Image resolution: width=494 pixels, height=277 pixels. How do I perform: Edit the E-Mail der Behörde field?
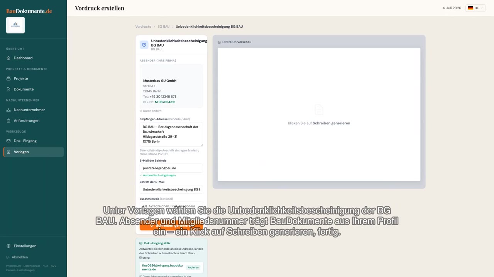tap(171, 168)
